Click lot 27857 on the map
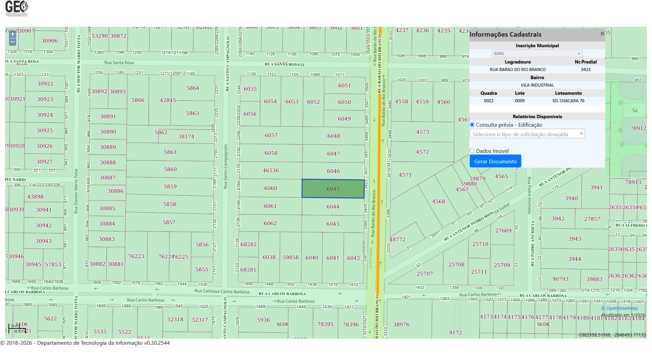The height and width of the screenshot is (360, 652). click(592, 219)
